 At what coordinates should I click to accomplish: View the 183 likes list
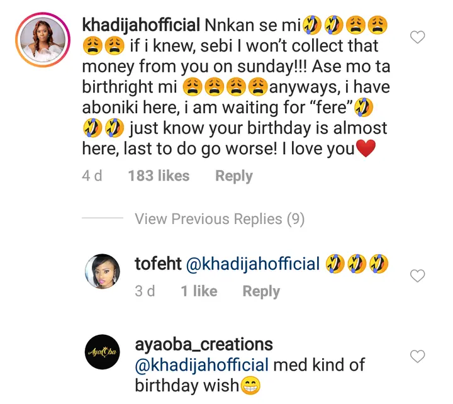tap(159, 176)
